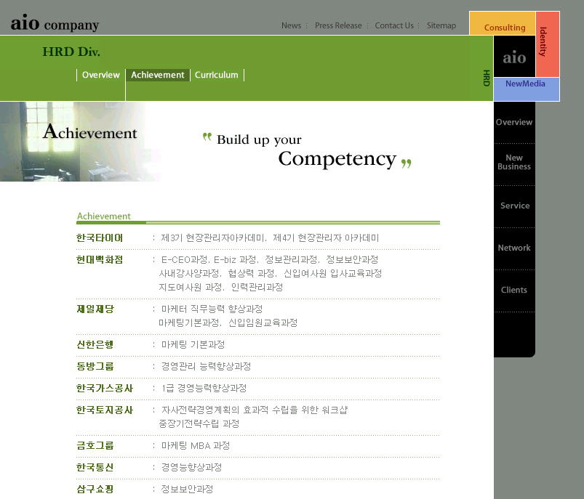584x499 pixels.
Task: Select the 동방그룹 row label
Action: tap(95, 366)
